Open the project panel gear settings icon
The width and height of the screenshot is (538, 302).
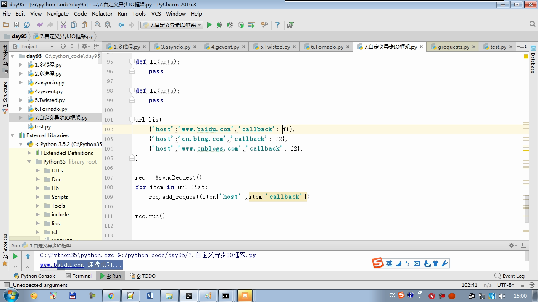point(84,47)
